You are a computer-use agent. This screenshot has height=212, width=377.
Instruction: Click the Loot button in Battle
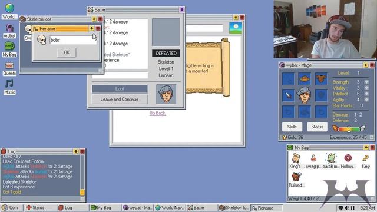pos(120,89)
